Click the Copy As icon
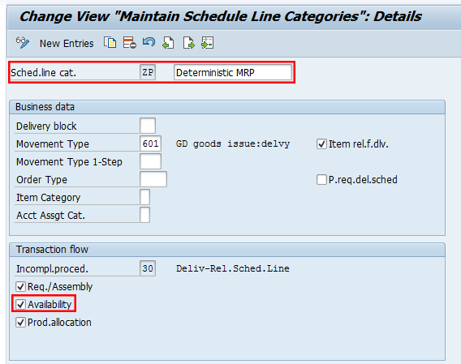Viewport: 461px width, 364px height. pos(110,43)
